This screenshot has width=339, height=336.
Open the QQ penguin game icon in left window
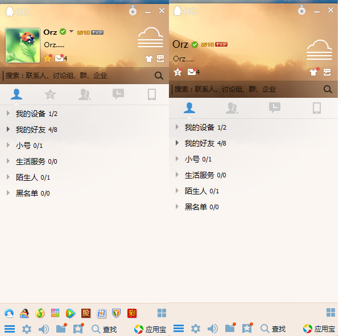click(24, 313)
